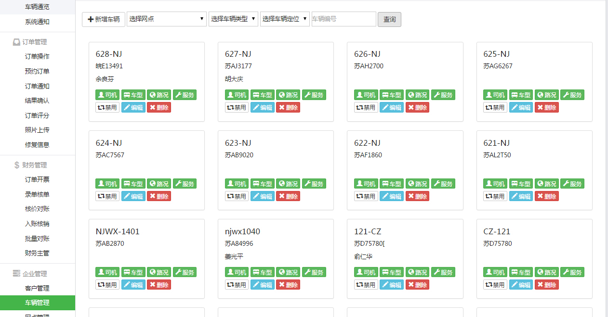608x317 pixels.
Task: Edit vehicle 624-NJ
Action: pos(133,196)
